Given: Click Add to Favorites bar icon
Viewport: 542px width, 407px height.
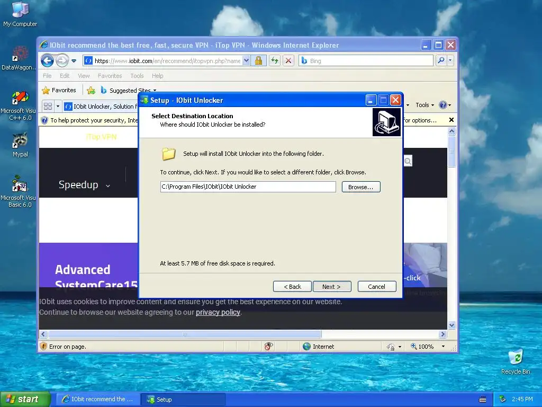Looking at the screenshot, I should (91, 91).
